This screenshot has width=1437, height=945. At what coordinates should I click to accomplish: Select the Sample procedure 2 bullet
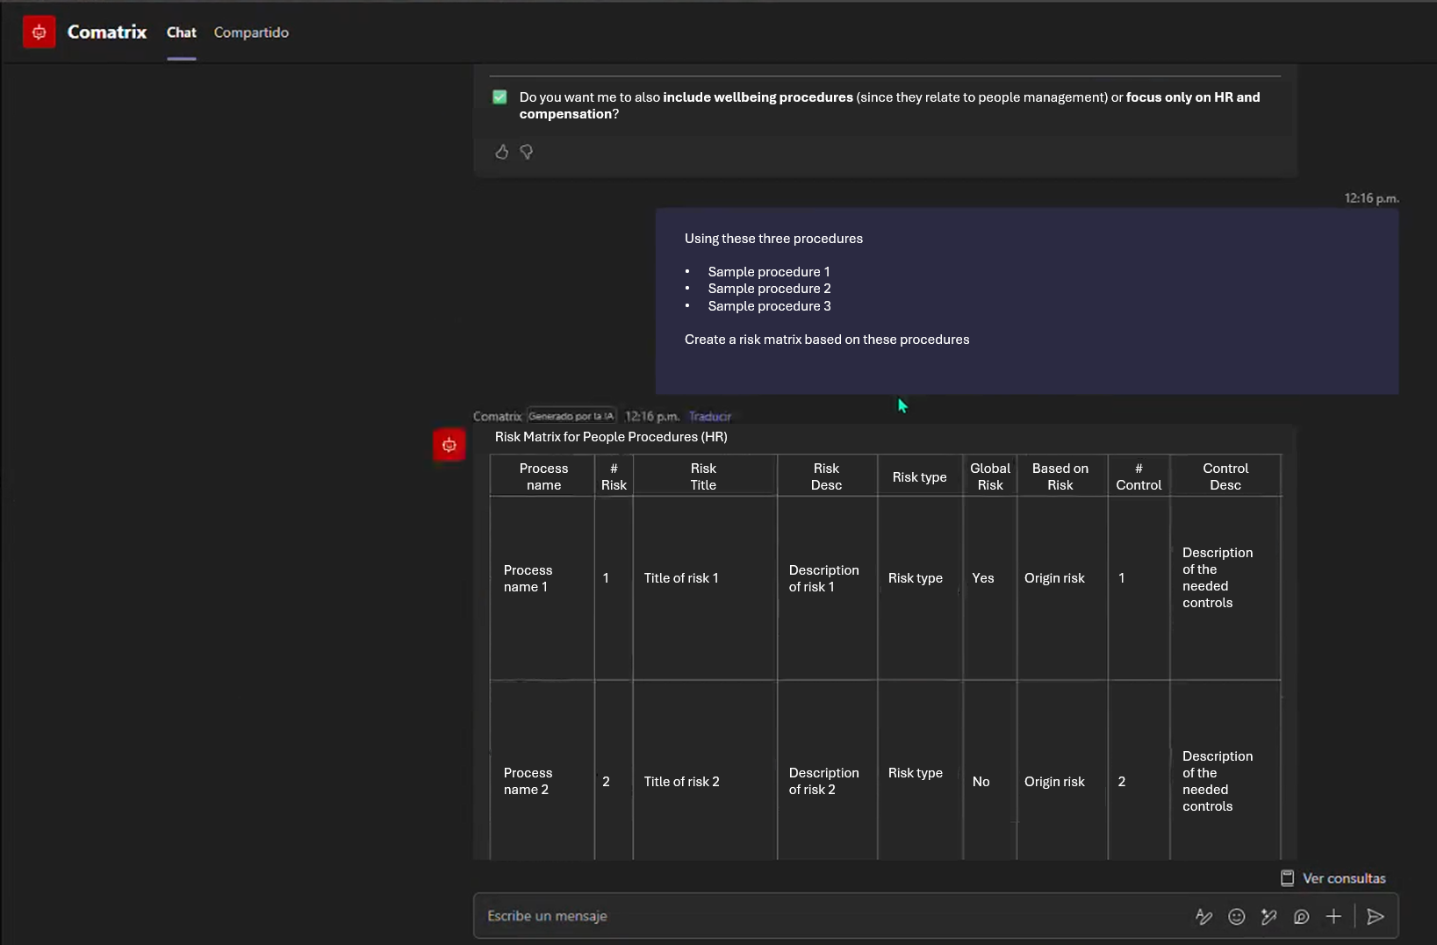[770, 289]
